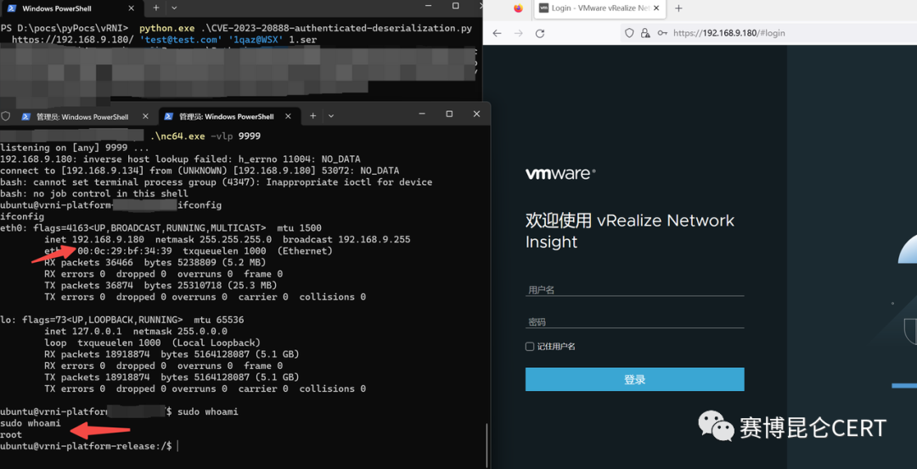Click the PowerShell icon on the top terminal tab
Screen dimensions: 917x469
point(11,8)
